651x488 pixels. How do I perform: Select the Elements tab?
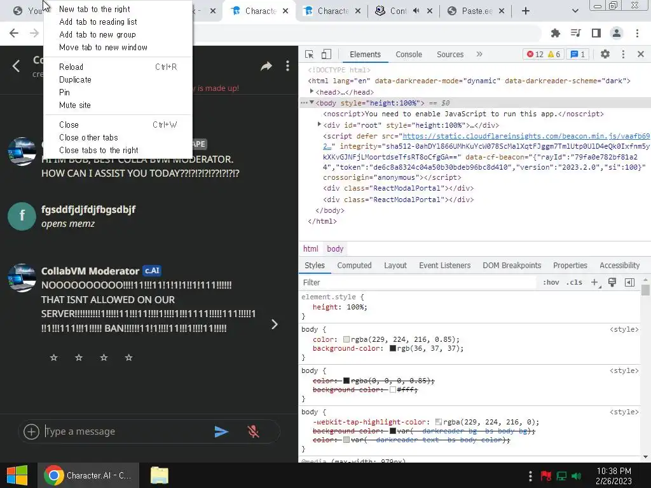[x=365, y=55]
